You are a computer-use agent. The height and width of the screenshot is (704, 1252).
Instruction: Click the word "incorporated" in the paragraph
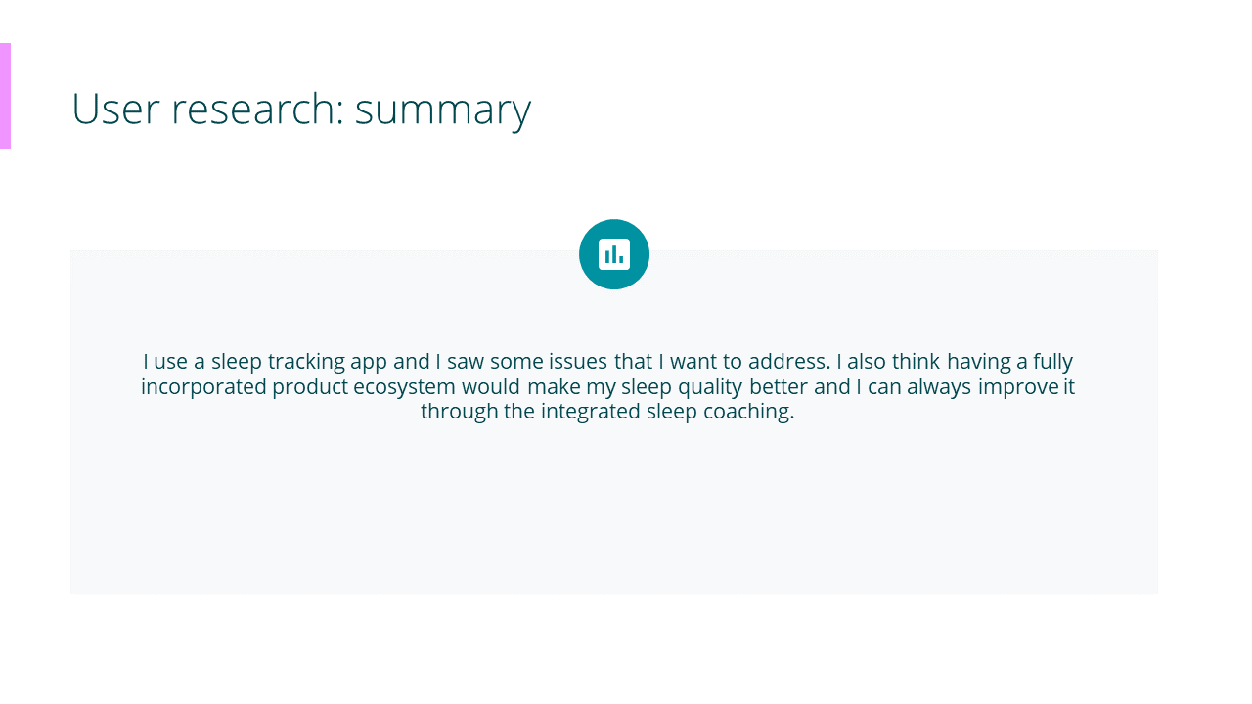[203, 386]
